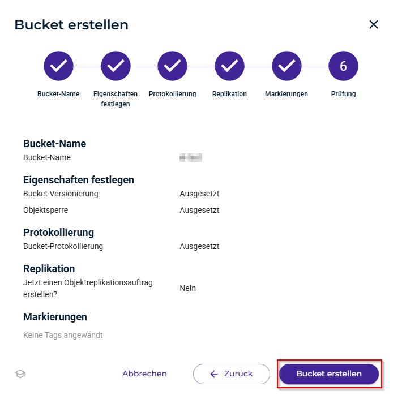Go to the Bucket-Name step checkmark circle
Image resolution: width=402 pixels, height=399 pixels.
click(58, 67)
